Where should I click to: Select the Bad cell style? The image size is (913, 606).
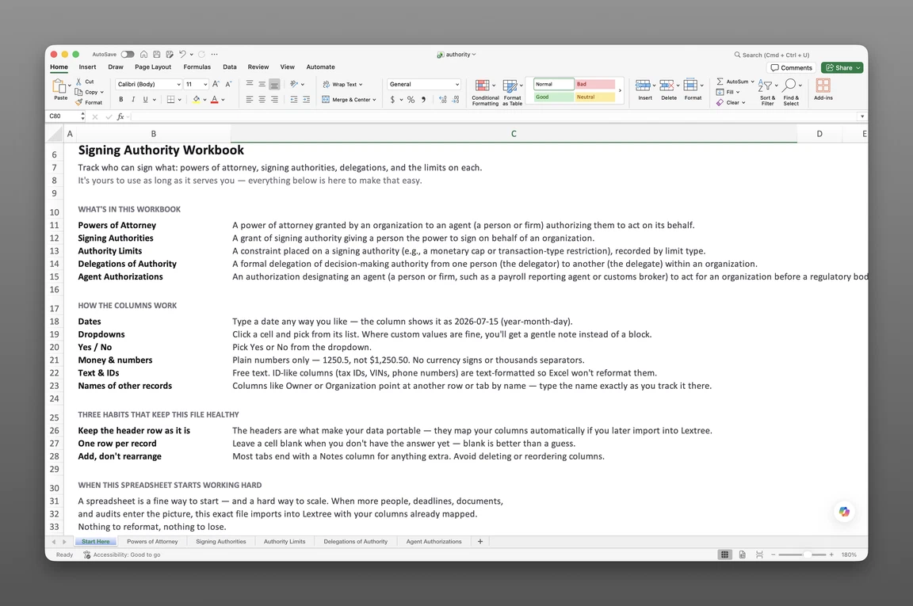coord(594,84)
